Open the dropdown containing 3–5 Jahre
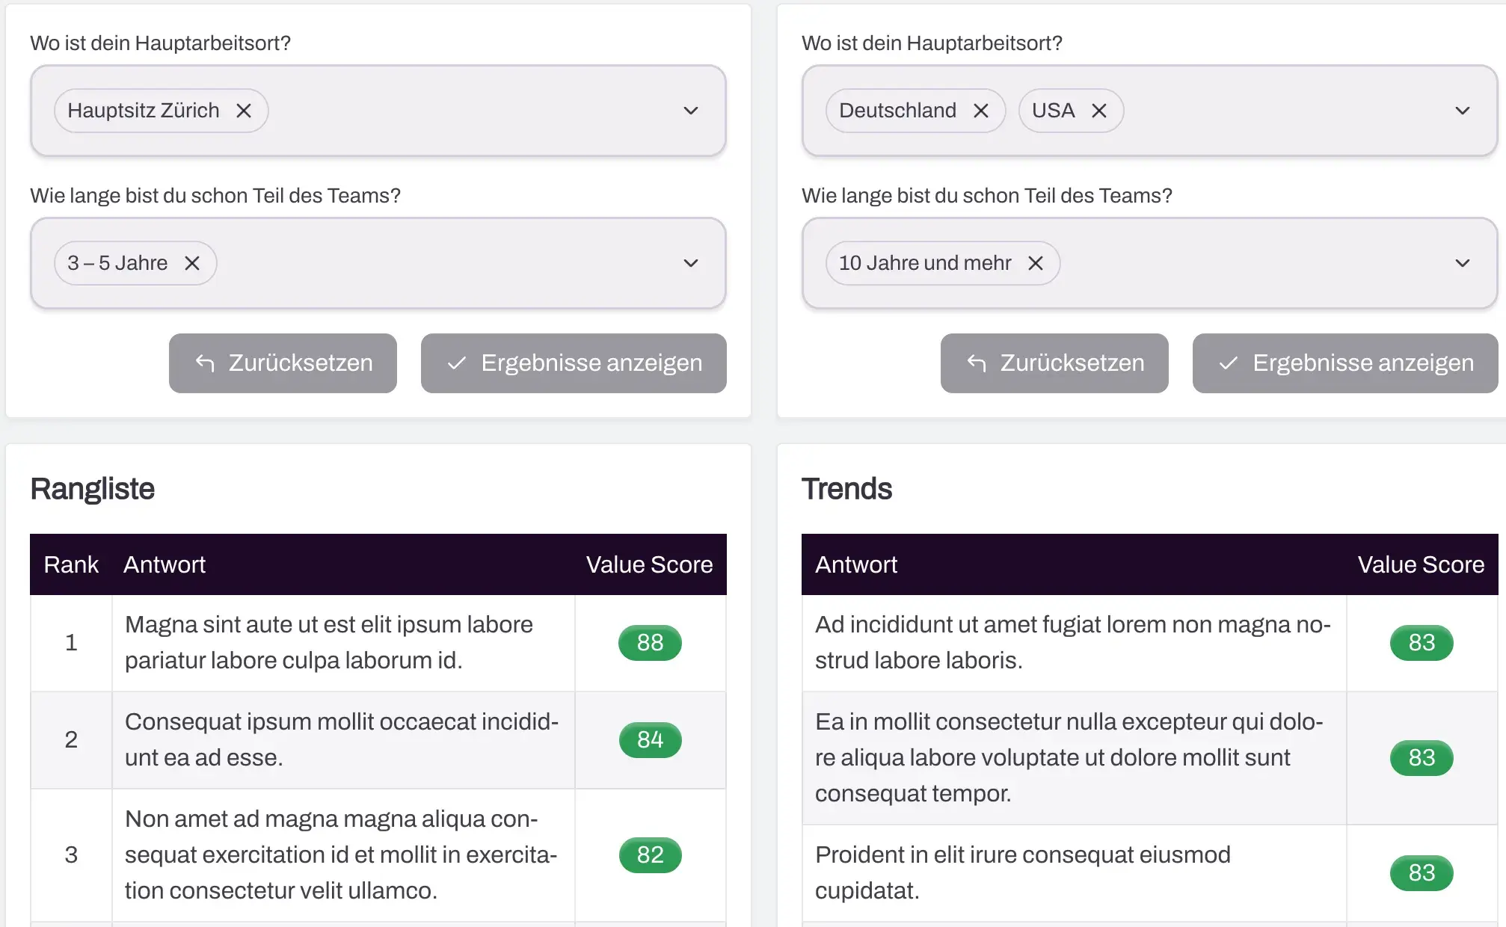The height and width of the screenshot is (927, 1506). point(691,263)
